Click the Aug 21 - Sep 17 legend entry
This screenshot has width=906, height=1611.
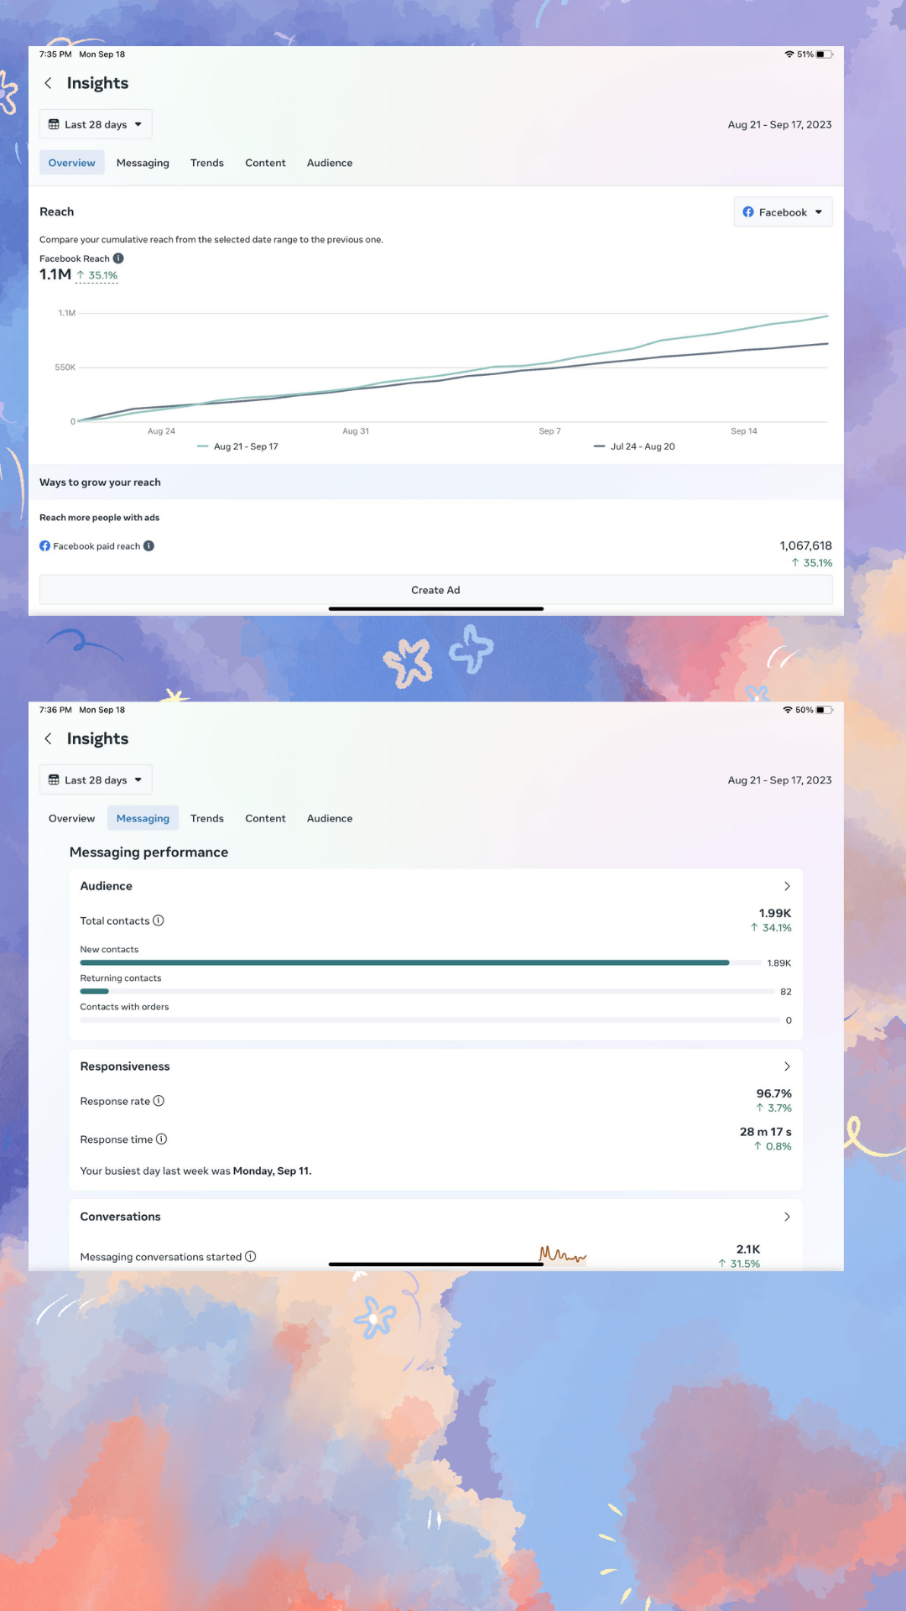tap(237, 446)
